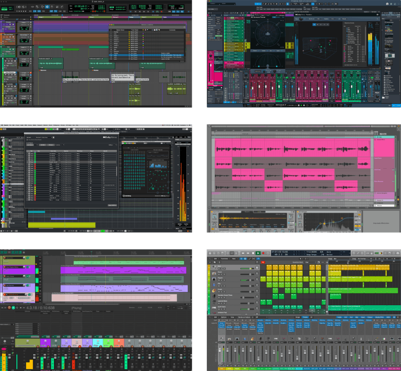Select the Pencil tool in Pro Tools
The height and width of the screenshot is (371, 401).
tap(62, 6)
